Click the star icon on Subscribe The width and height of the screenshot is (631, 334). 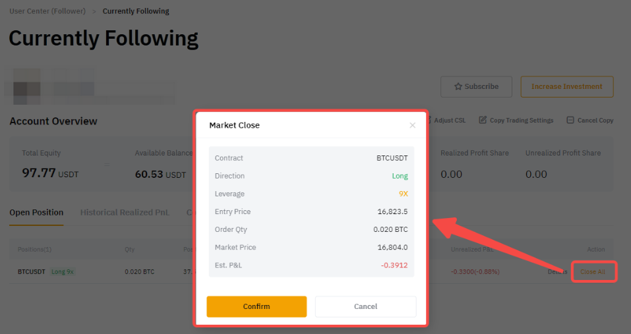458,86
